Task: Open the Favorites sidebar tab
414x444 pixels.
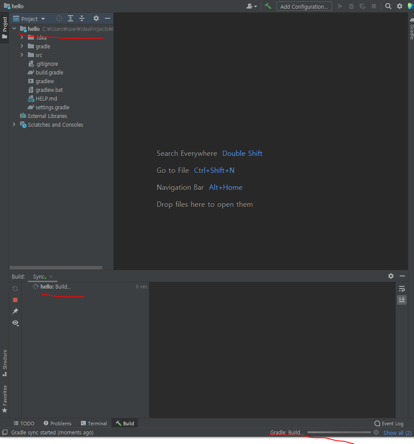Action: click(4, 399)
